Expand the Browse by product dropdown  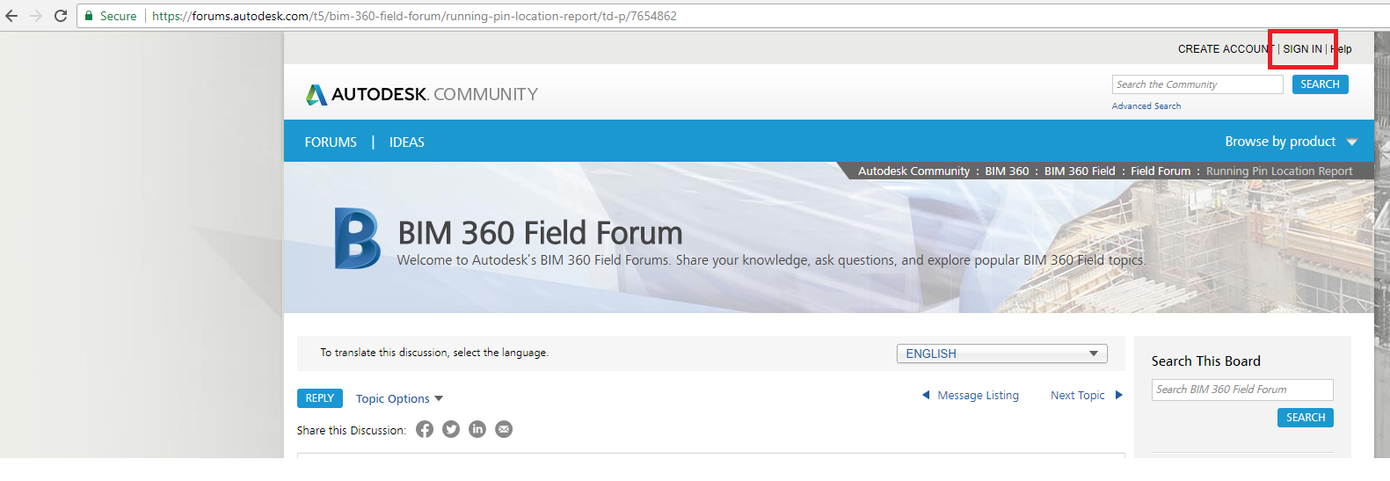point(1291,142)
